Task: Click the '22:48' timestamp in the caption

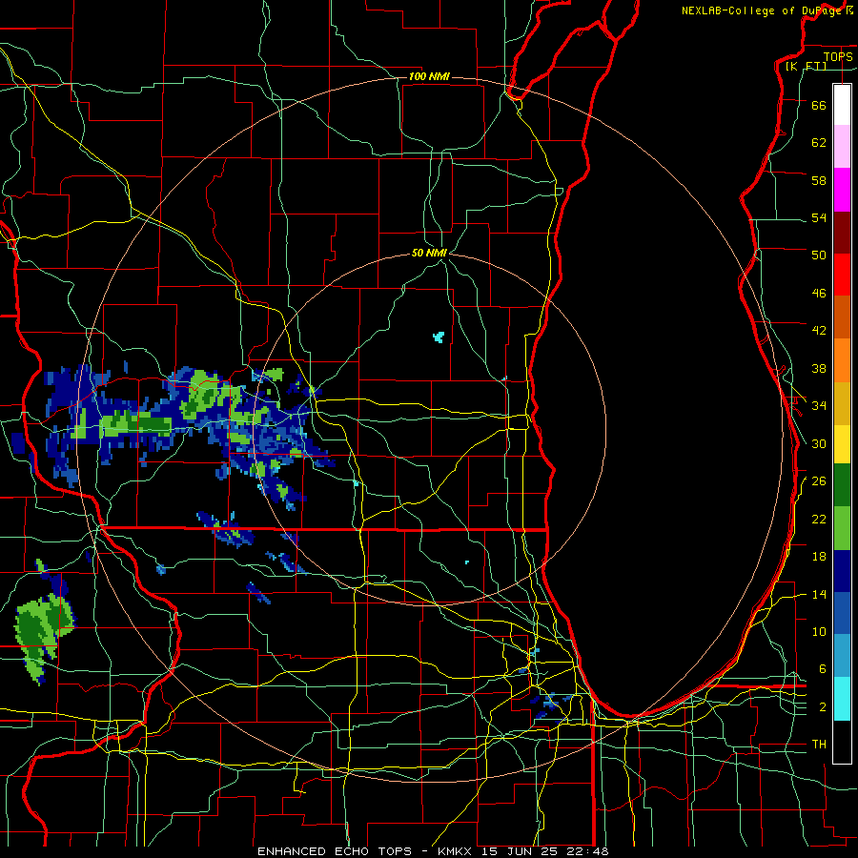Action: (587, 851)
